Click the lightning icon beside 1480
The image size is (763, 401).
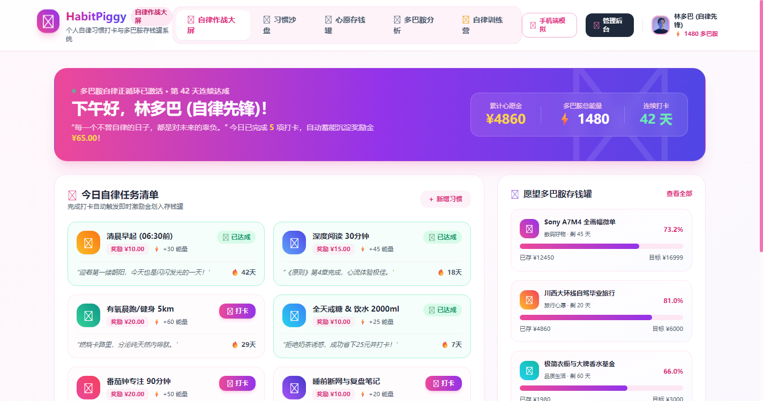[x=565, y=119]
